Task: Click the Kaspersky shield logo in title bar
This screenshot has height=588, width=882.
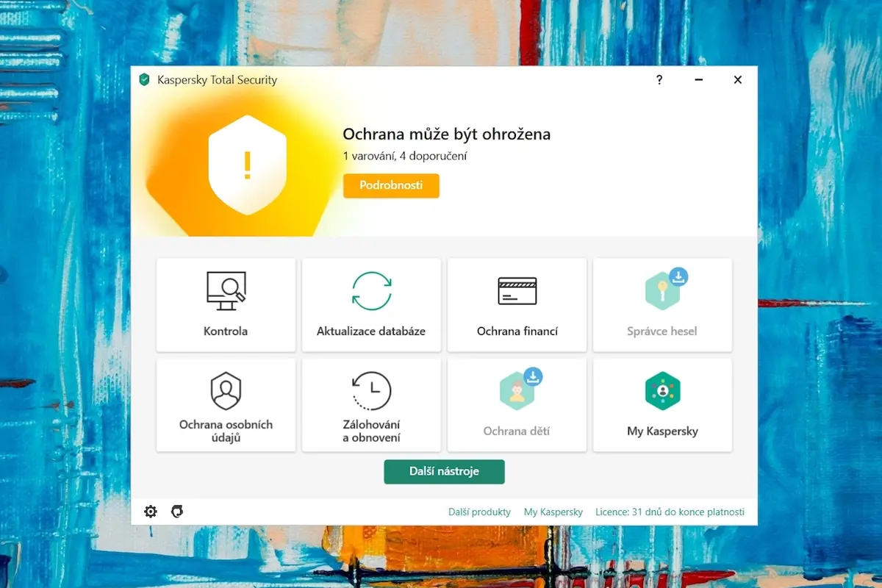Action: (144, 79)
